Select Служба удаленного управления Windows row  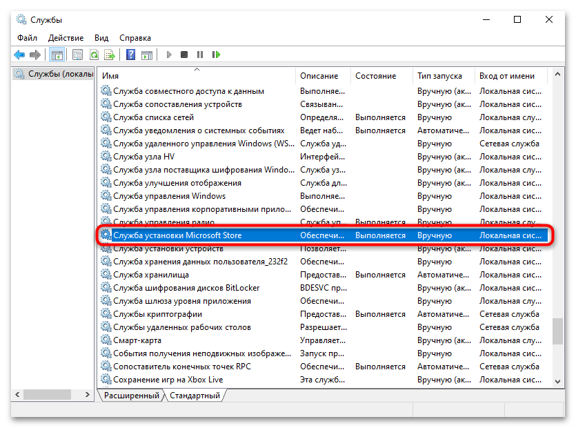324,144
